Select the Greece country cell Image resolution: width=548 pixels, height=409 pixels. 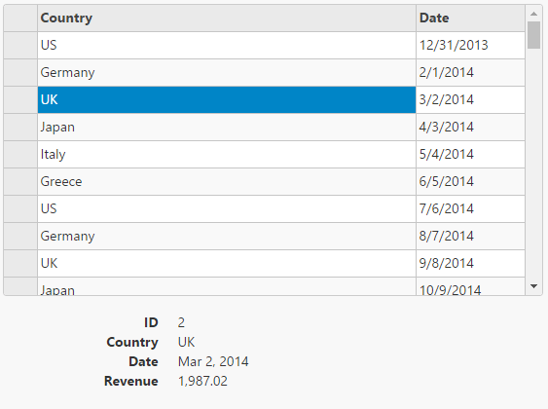(x=227, y=182)
